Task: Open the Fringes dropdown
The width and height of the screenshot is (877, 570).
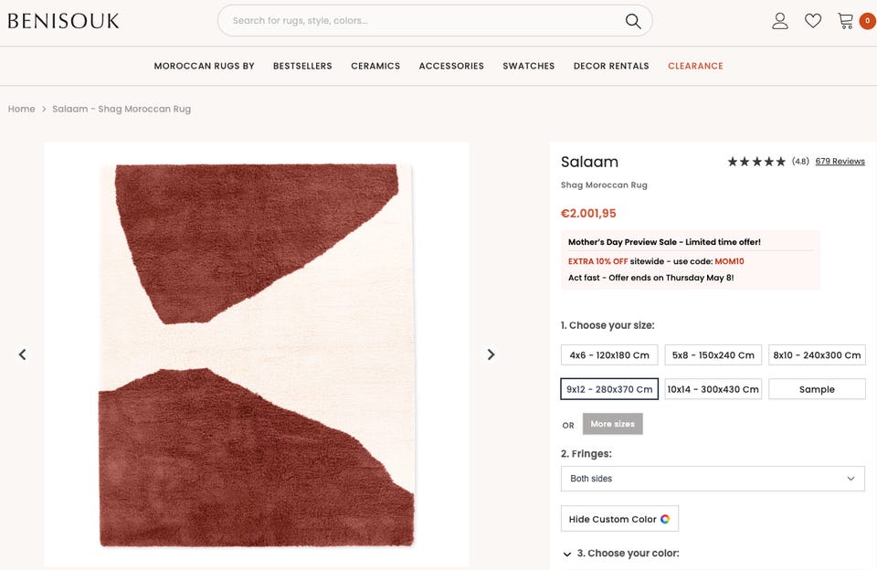Action: 713,479
